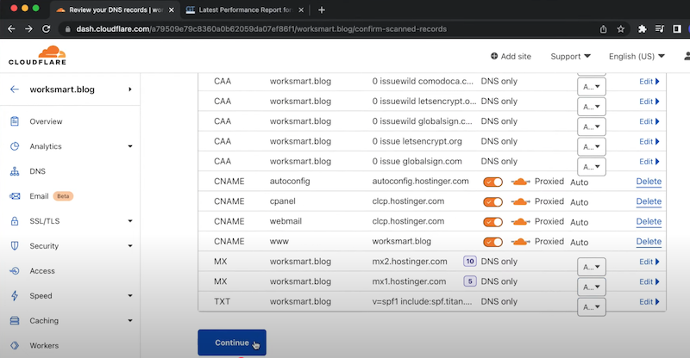The width and height of the screenshot is (690, 358).
Task: Click the SSL/TLS lock icon
Action: coord(15,221)
